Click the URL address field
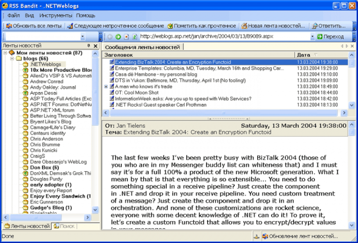The image size is (358, 243). 225,37
